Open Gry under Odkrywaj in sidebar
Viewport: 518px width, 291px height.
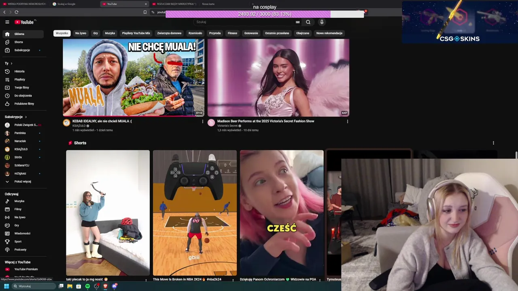coord(23,226)
